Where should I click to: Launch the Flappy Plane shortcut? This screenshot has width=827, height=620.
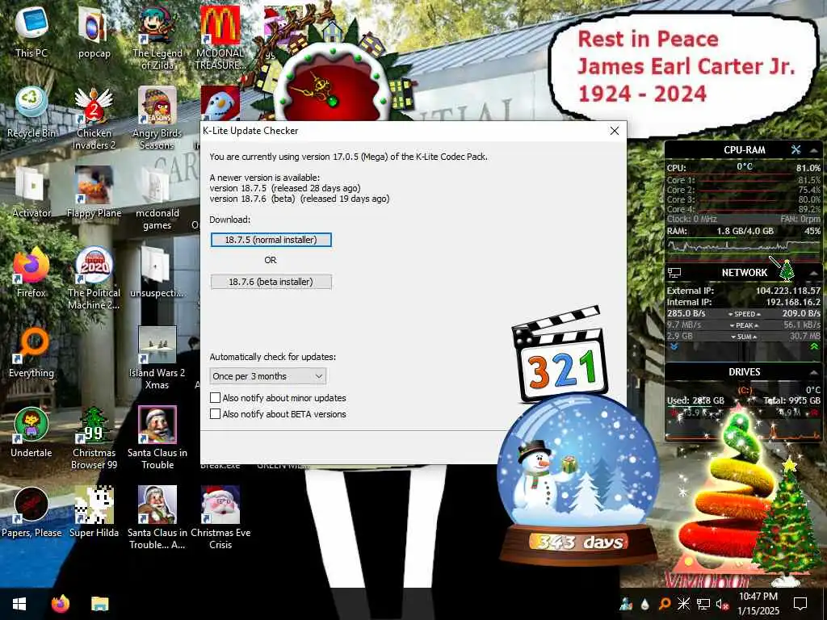[94, 192]
